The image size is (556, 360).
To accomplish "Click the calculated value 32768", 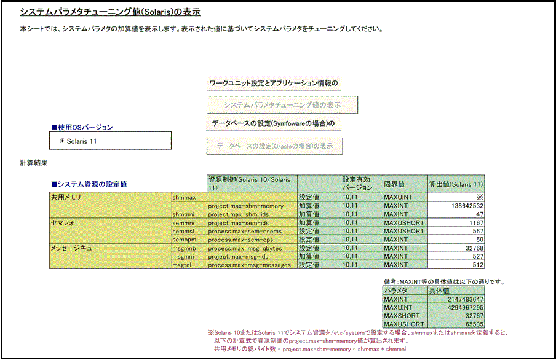I will click(456, 248).
